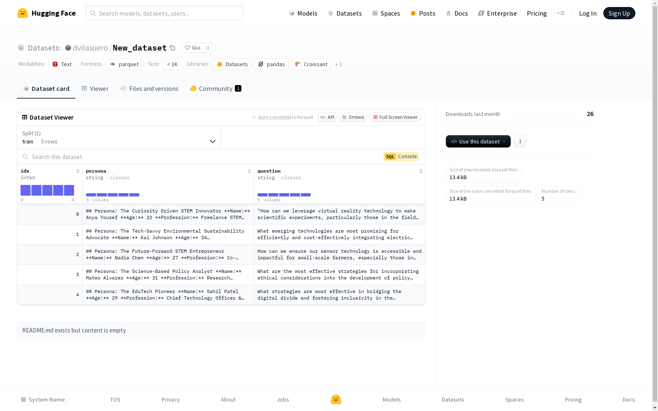
Task: Open Spaces in top navigation
Action: [386, 13]
